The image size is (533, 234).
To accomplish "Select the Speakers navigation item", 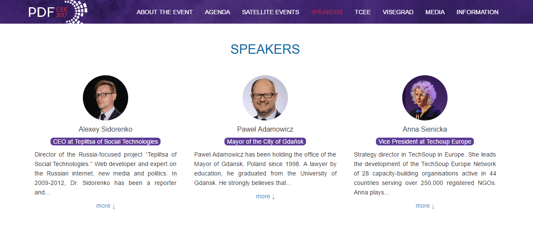I will pos(327,12).
